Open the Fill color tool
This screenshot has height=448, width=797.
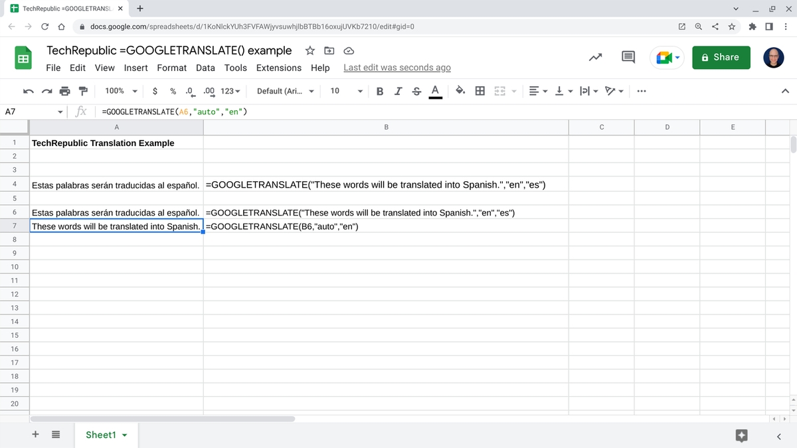[x=459, y=90]
